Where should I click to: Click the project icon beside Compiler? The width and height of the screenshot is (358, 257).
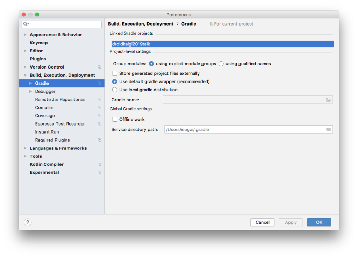point(99,107)
